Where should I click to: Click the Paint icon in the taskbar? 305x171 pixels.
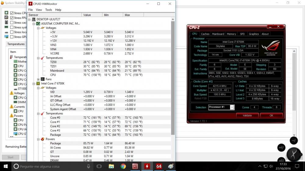click(171, 166)
